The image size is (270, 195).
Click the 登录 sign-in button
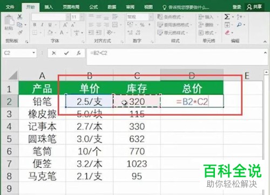(237, 7)
